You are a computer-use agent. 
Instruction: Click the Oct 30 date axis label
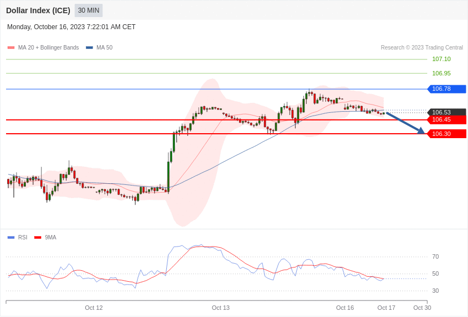coord(422,308)
